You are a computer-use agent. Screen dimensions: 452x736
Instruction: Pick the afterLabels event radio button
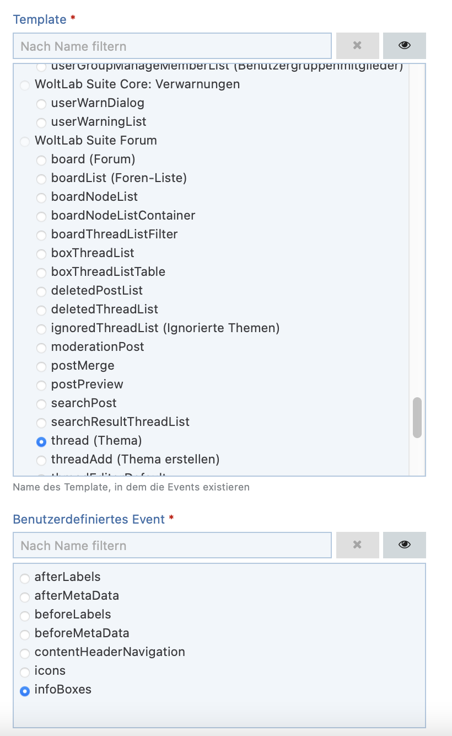point(25,578)
